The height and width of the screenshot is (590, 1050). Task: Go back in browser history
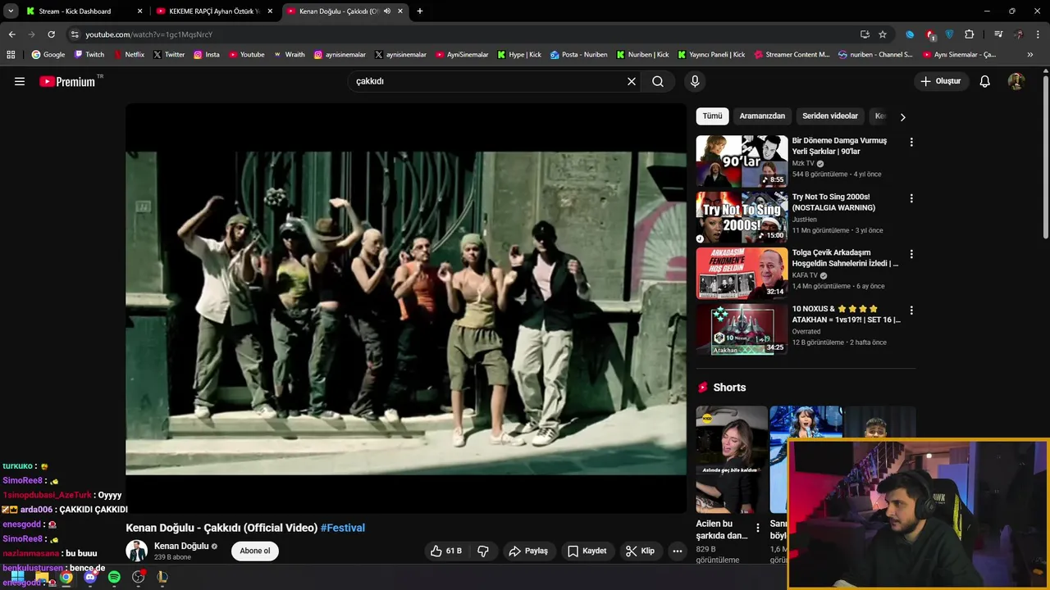tap(11, 34)
